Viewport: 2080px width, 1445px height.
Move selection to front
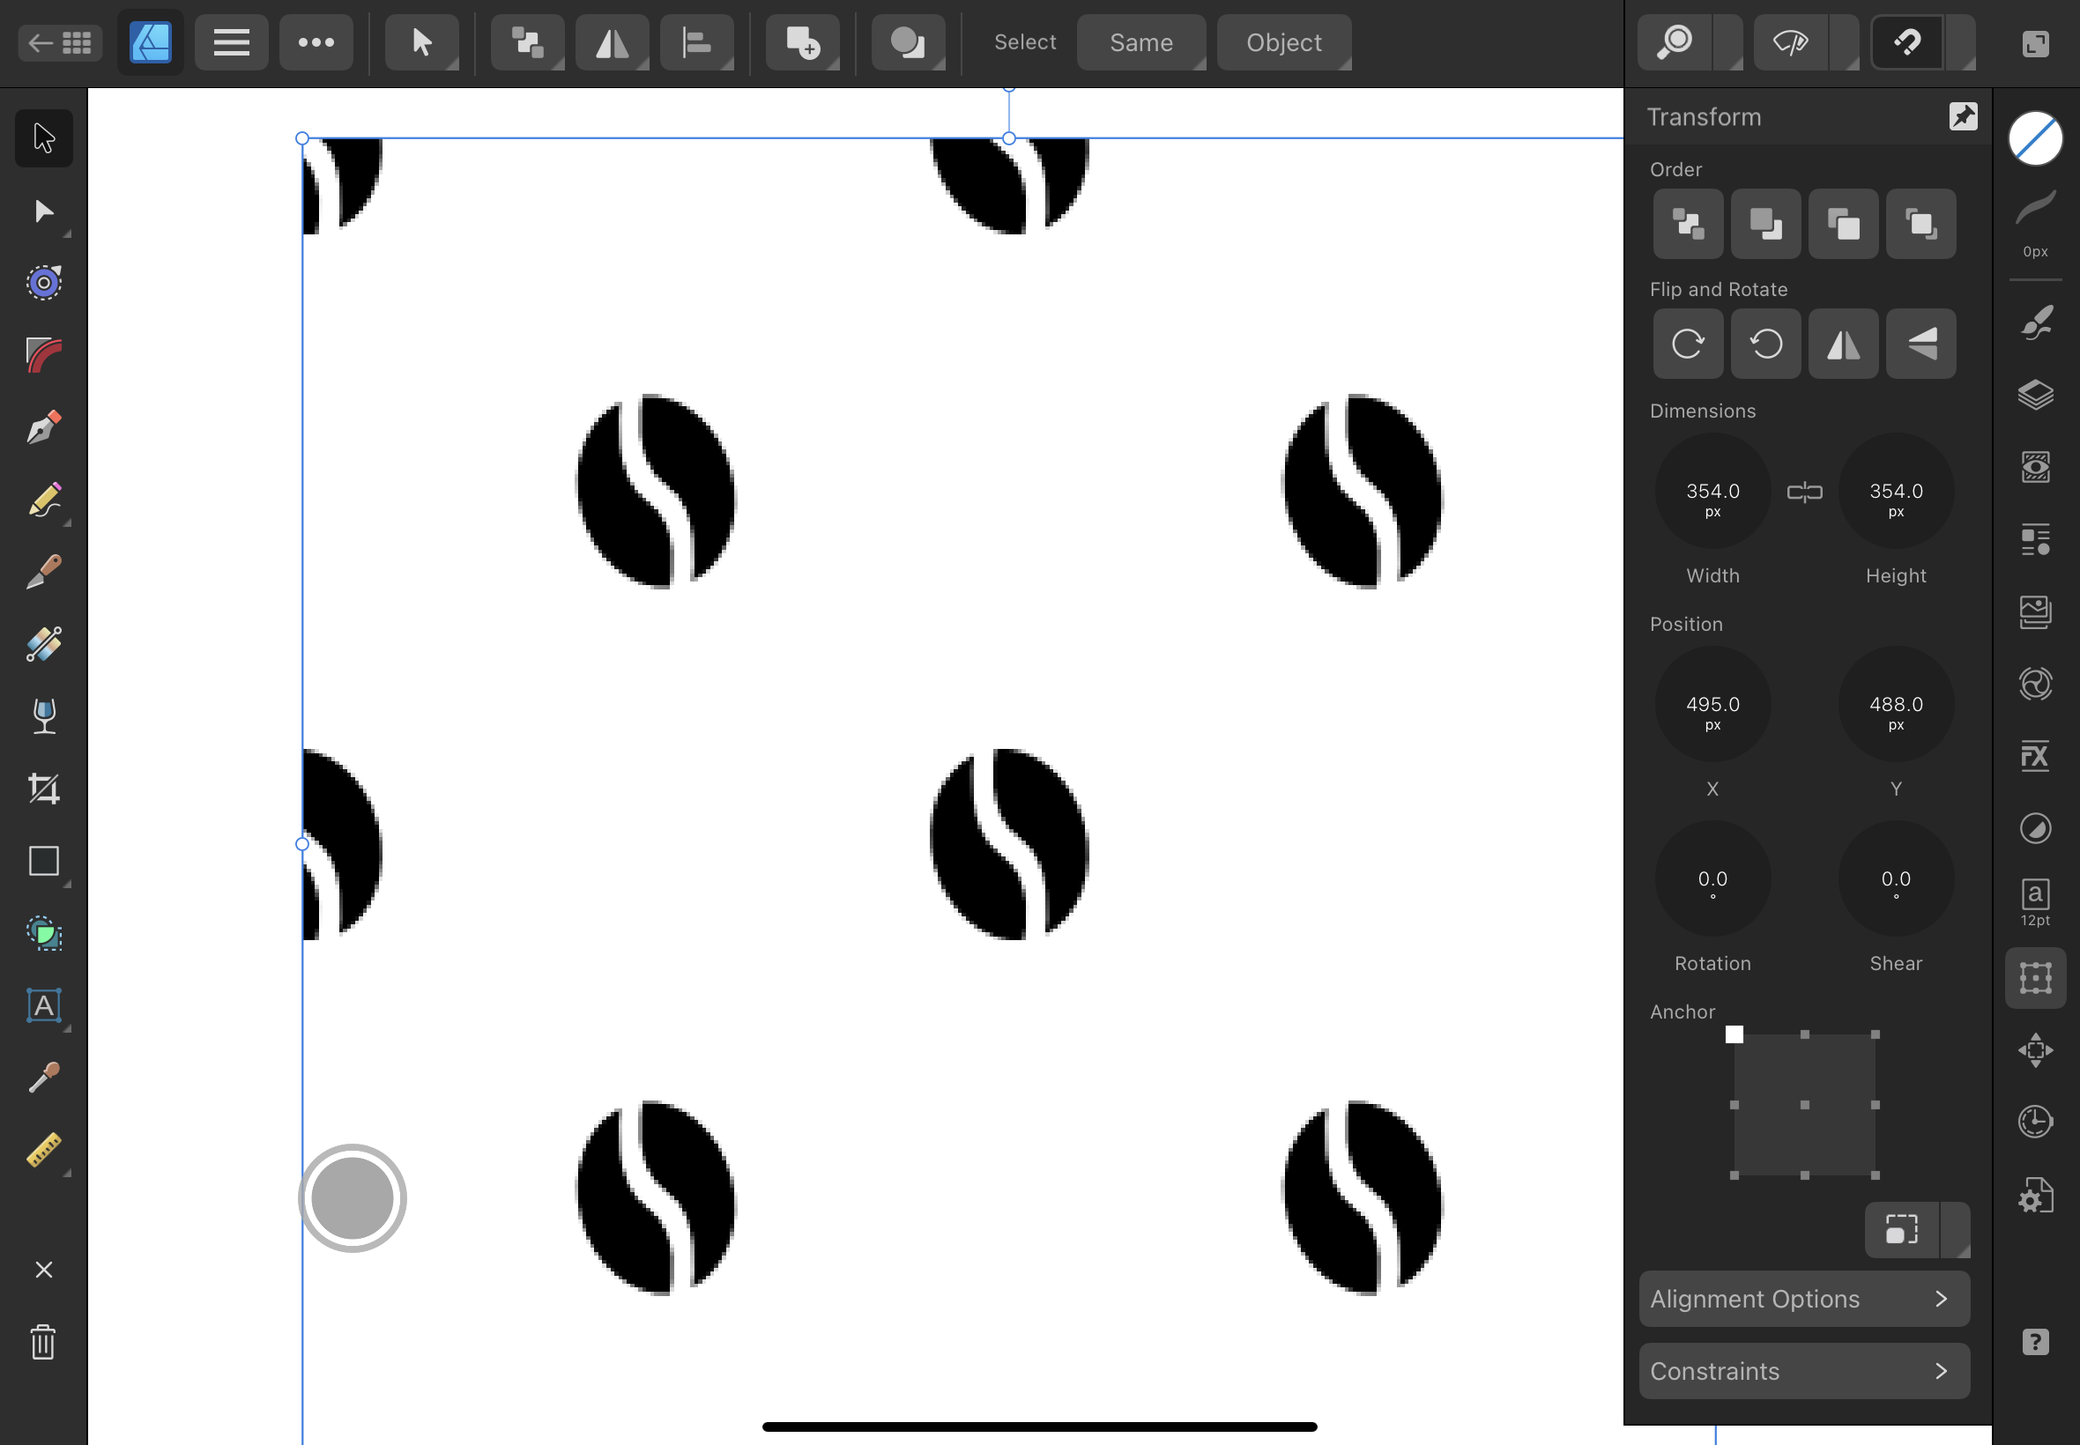pyautogui.click(x=1920, y=224)
